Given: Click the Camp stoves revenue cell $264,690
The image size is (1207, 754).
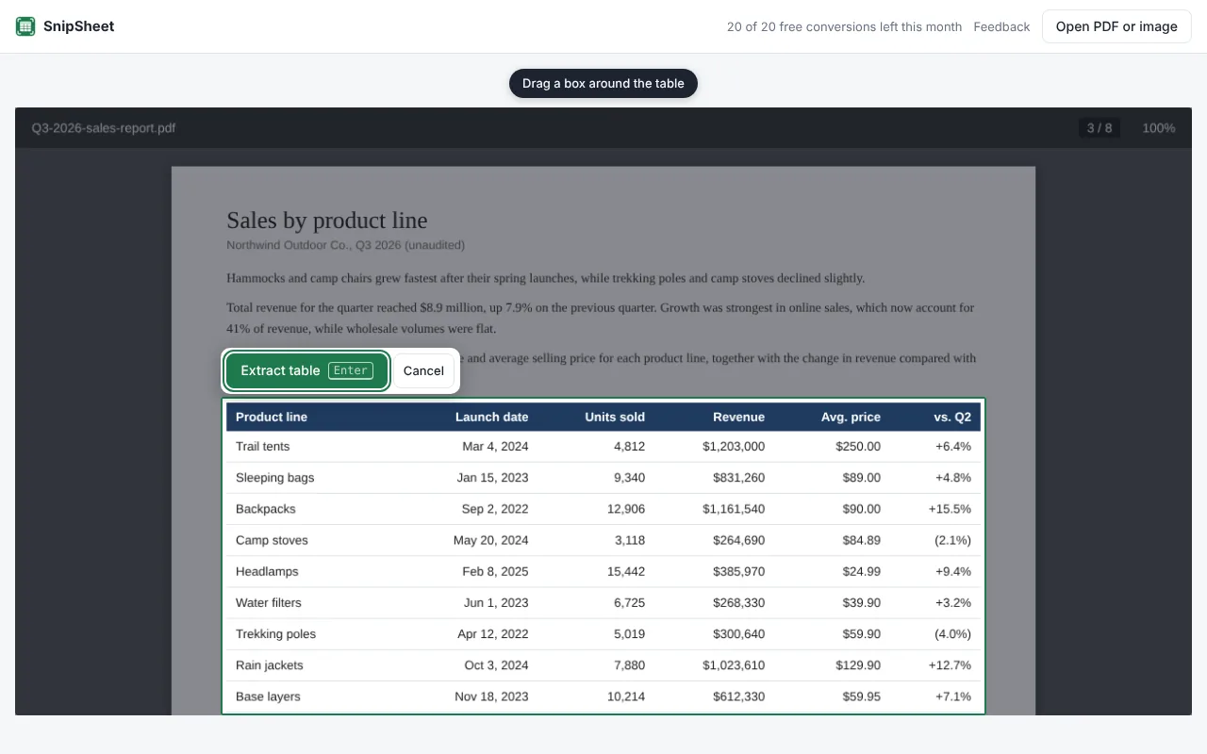Looking at the screenshot, I should (734, 540).
